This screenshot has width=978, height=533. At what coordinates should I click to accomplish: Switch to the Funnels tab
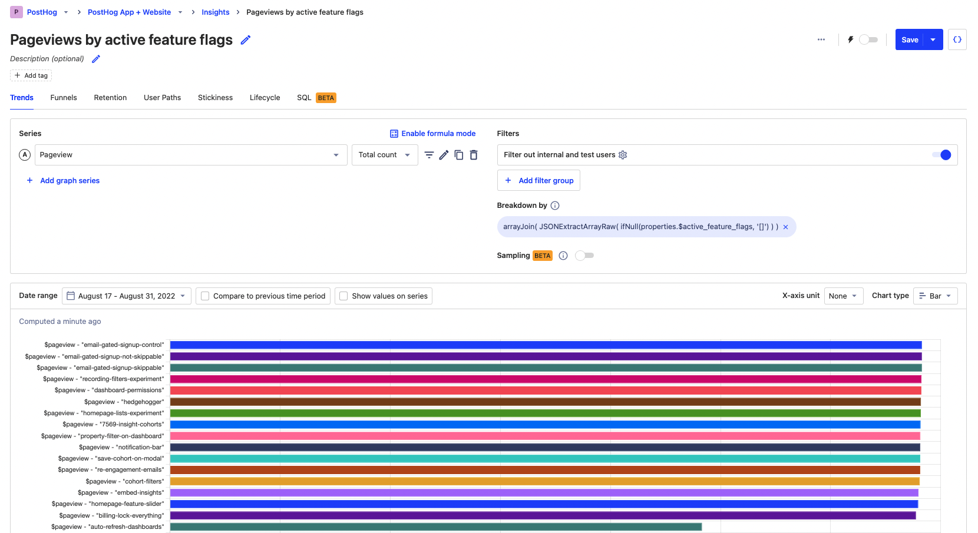pos(64,98)
